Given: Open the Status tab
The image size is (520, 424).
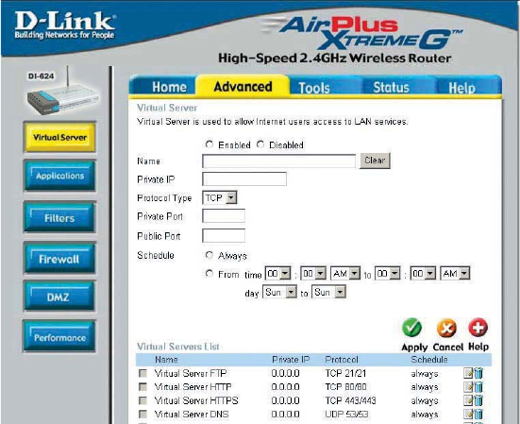Looking at the screenshot, I should [391, 87].
